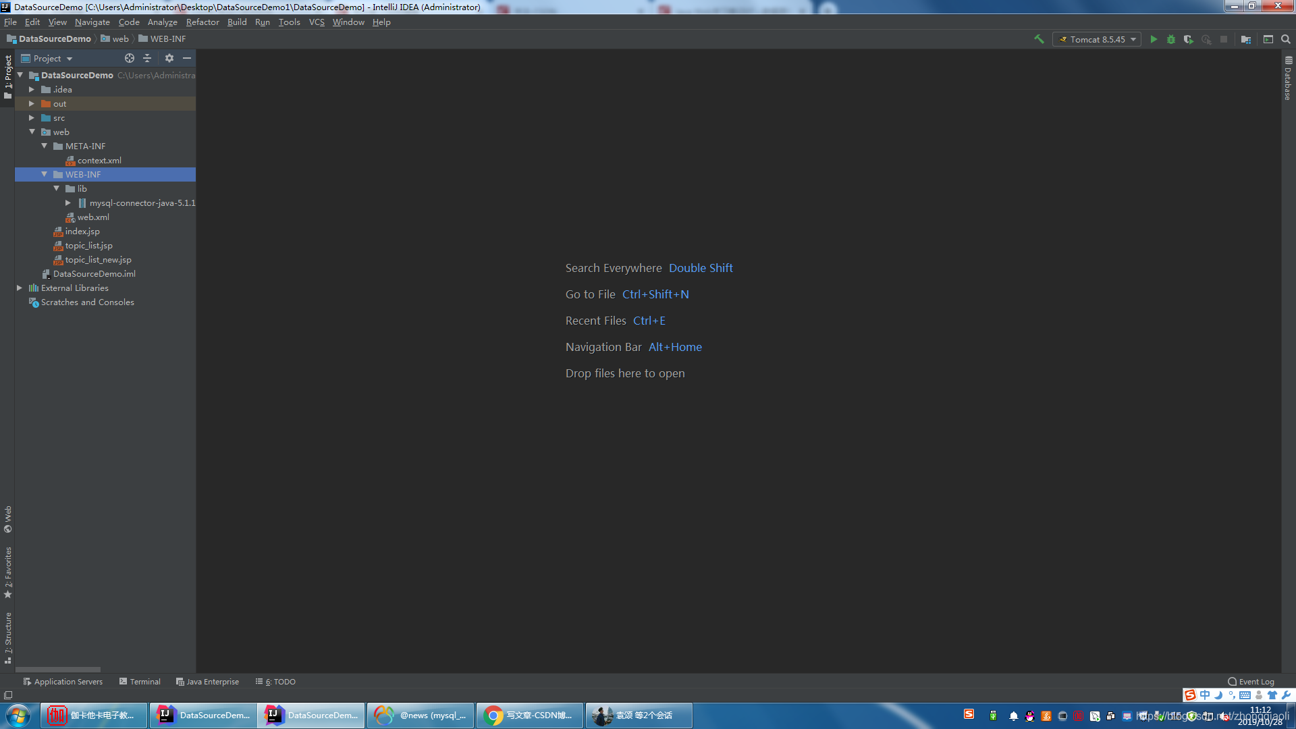Run with Coverage shield icon
The height and width of the screenshot is (729, 1296).
1189,39
